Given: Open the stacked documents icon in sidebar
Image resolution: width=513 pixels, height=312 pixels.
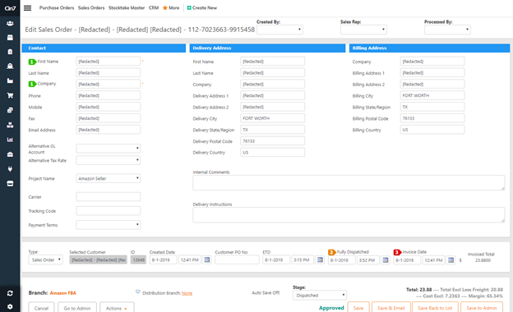Looking at the screenshot, I should pyautogui.click(x=10, y=110).
